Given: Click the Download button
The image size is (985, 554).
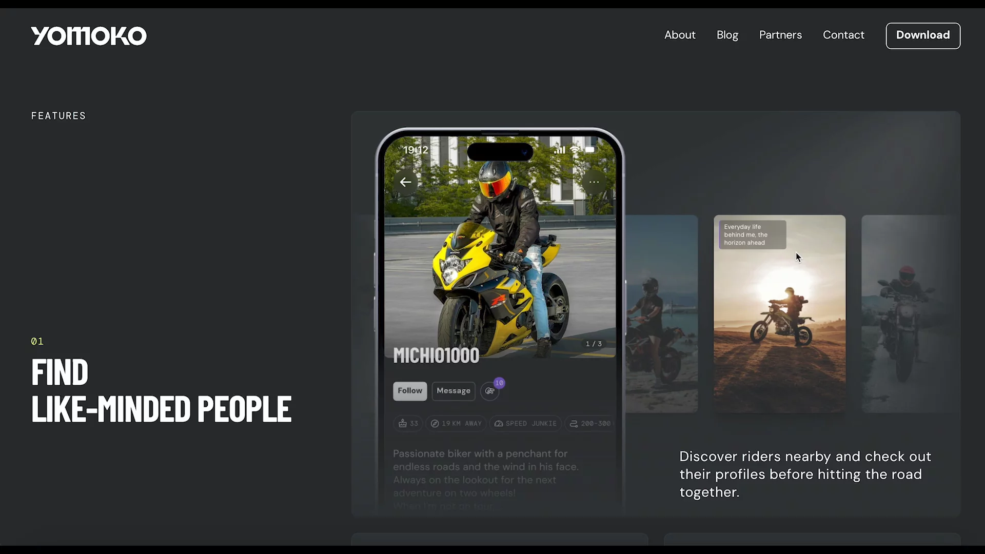Looking at the screenshot, I should 923,35.
